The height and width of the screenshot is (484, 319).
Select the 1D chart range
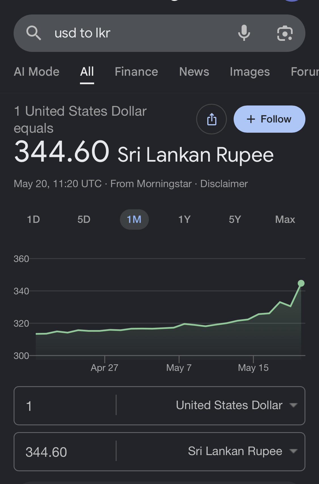33,219
